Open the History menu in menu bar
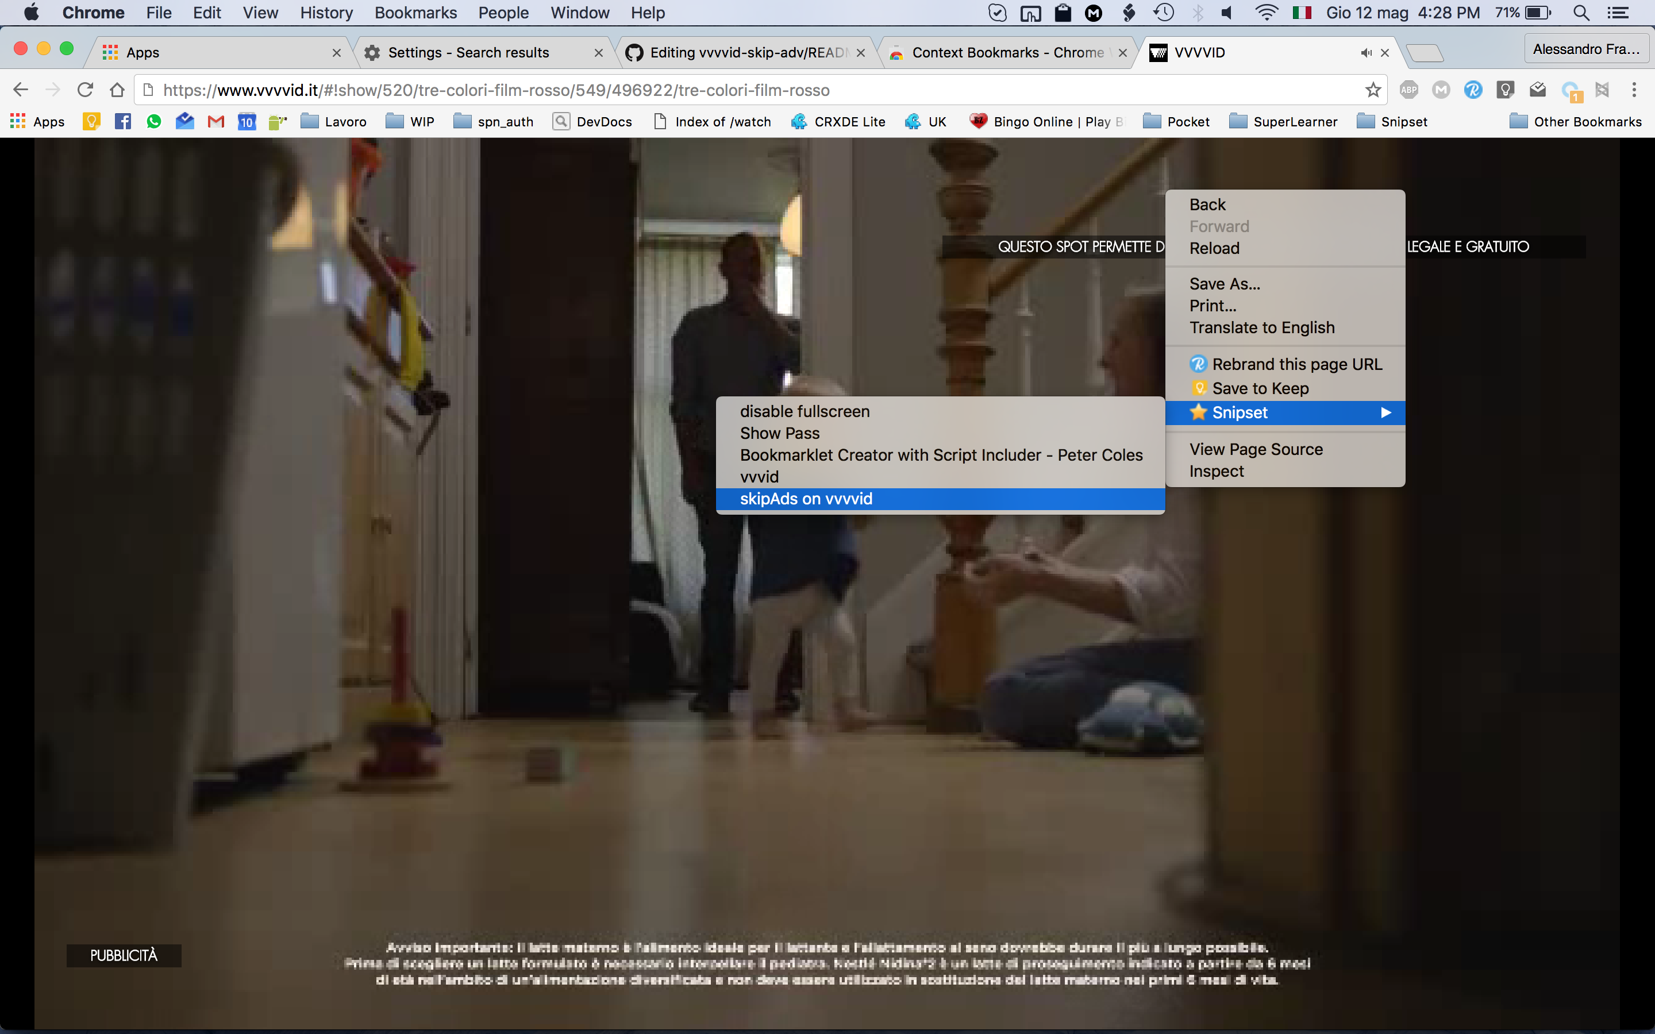1655x1034 pixels. (x=326, y=13)
